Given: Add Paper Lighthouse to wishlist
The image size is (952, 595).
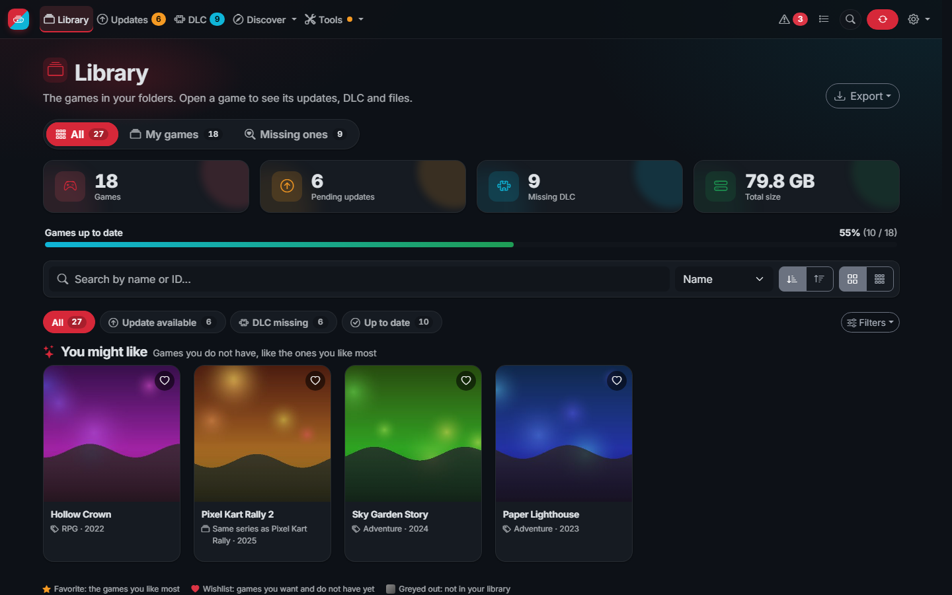Looking at the screenshot, I should (x=617, y=381).
